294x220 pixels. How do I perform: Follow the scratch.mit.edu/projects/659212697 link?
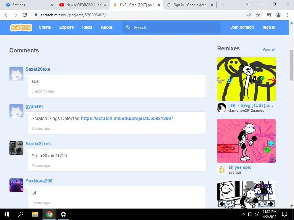click(x=127, y=118)
